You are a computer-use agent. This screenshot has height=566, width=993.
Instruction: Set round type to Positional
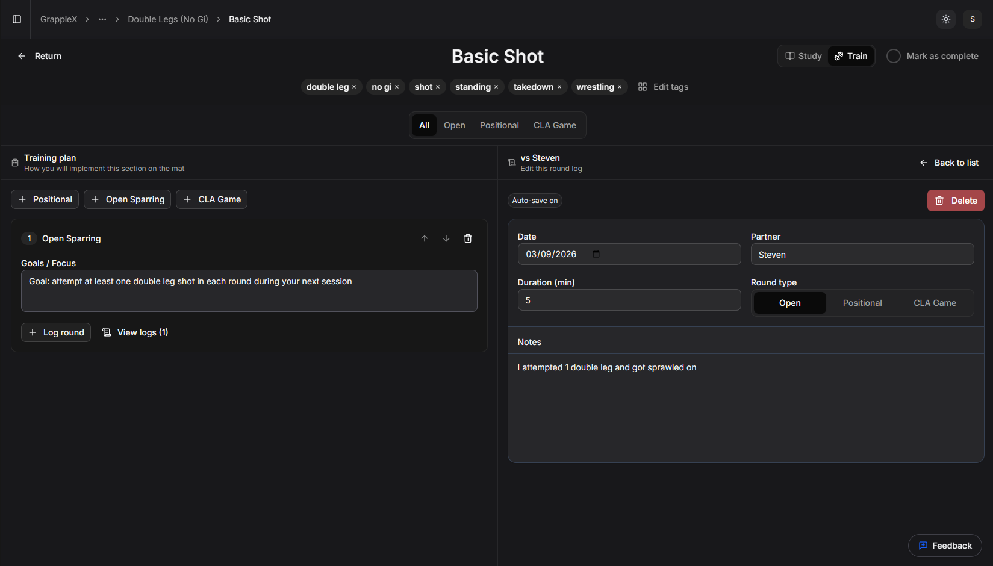click(x=862, y=303)
